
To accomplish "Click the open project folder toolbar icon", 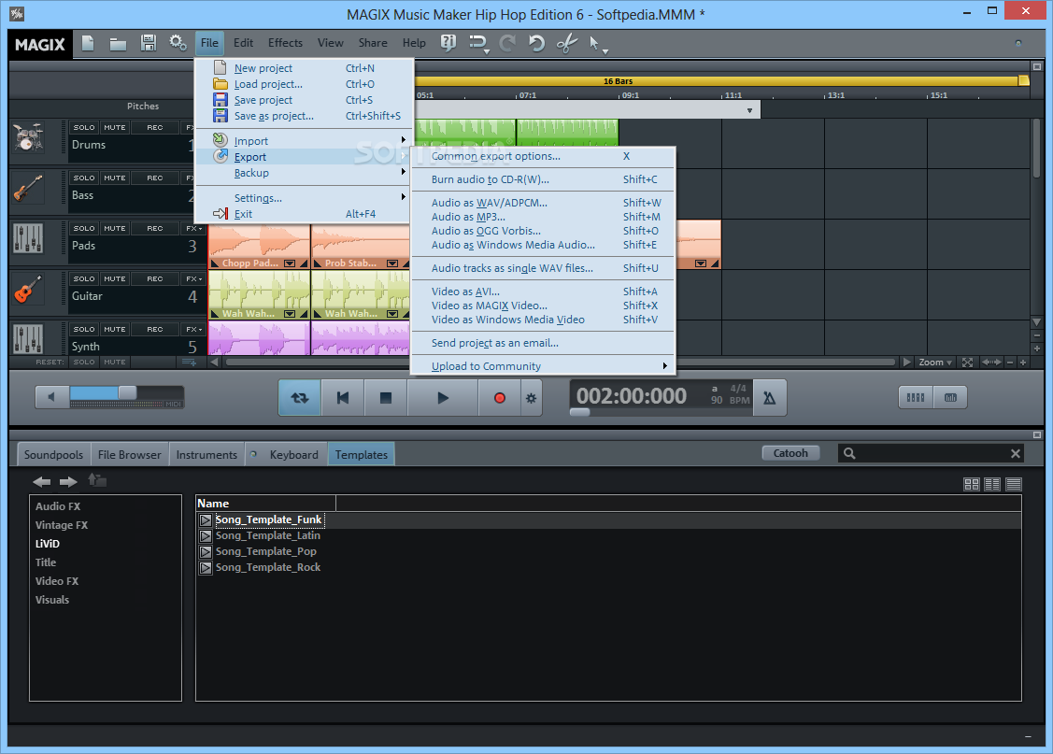I will [x=118, y=44].
